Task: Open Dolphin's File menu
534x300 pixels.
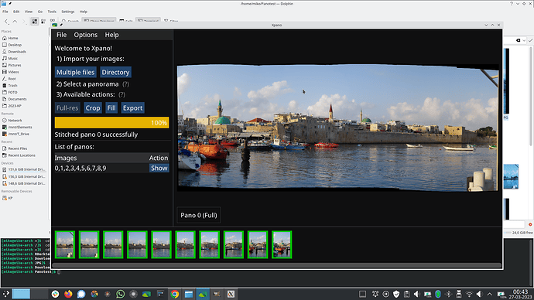Action: [5, 12]
